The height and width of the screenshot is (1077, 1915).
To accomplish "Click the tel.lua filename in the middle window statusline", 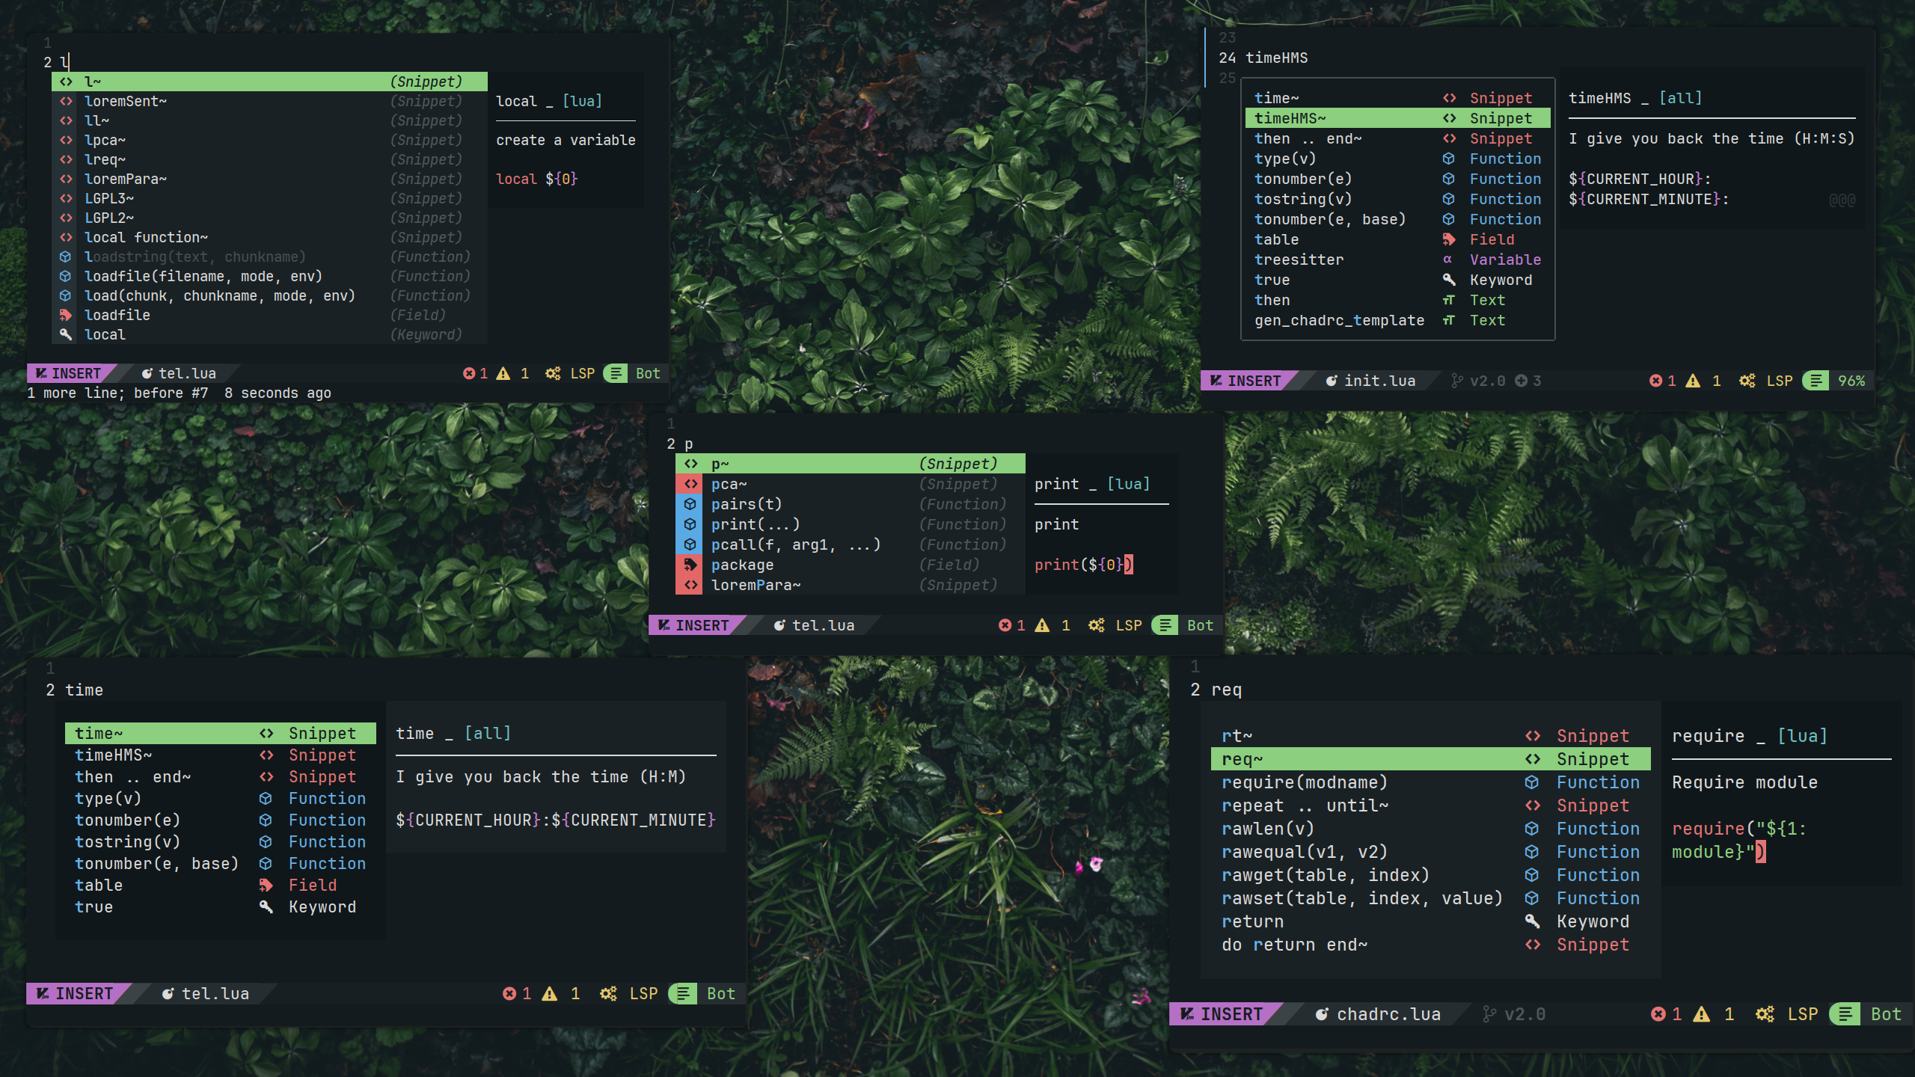I will [823, 625].
